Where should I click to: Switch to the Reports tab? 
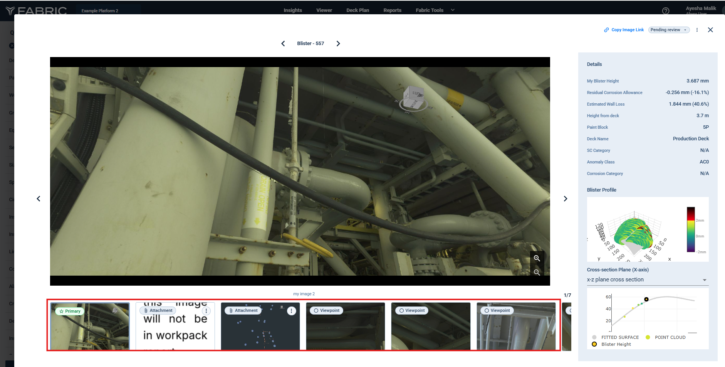point(392,10)
